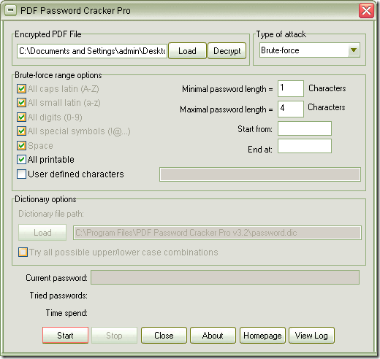Visit the Homepage button
This screenshot has width=380, height=359.
262,336
